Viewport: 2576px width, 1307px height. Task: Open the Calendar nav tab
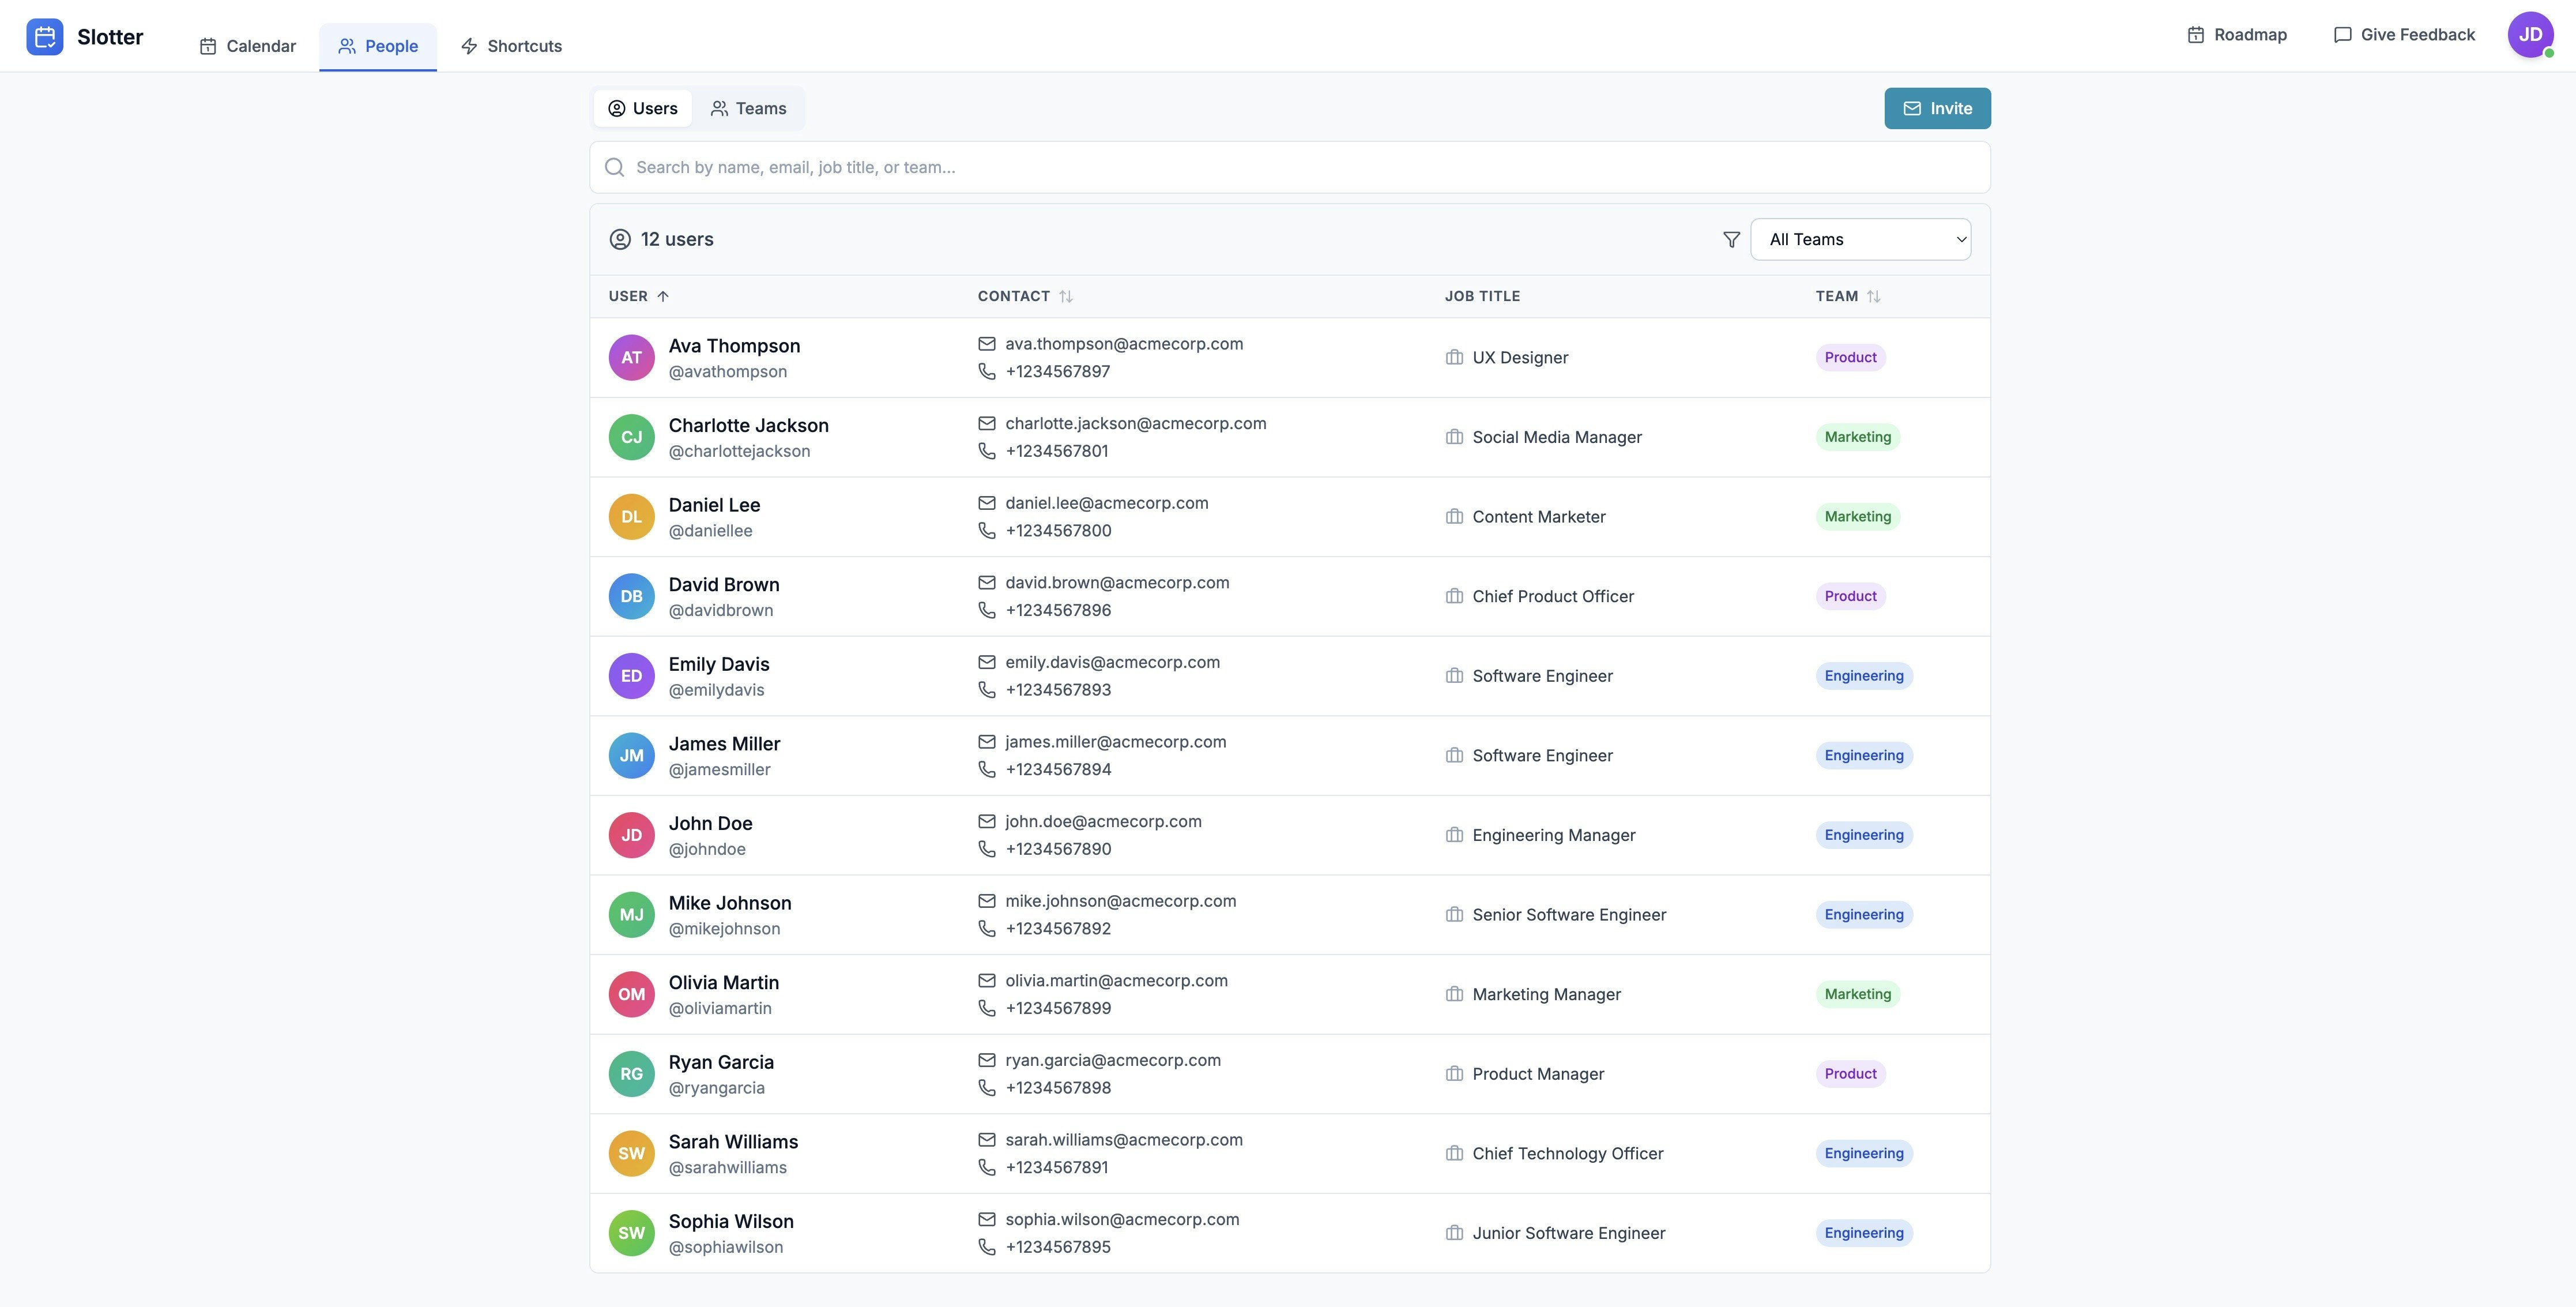(248, 46)
